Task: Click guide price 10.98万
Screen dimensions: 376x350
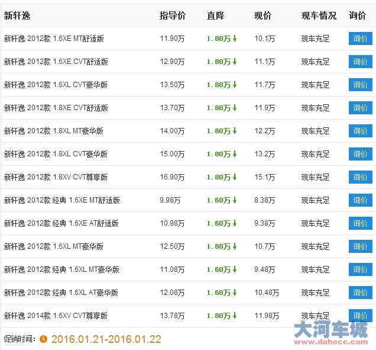Action: (172, 223)
